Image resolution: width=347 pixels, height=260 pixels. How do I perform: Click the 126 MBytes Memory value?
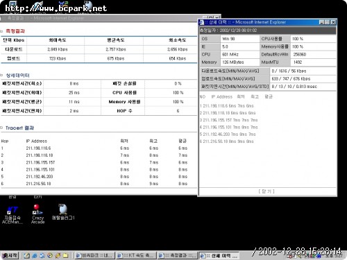point(233,62)
